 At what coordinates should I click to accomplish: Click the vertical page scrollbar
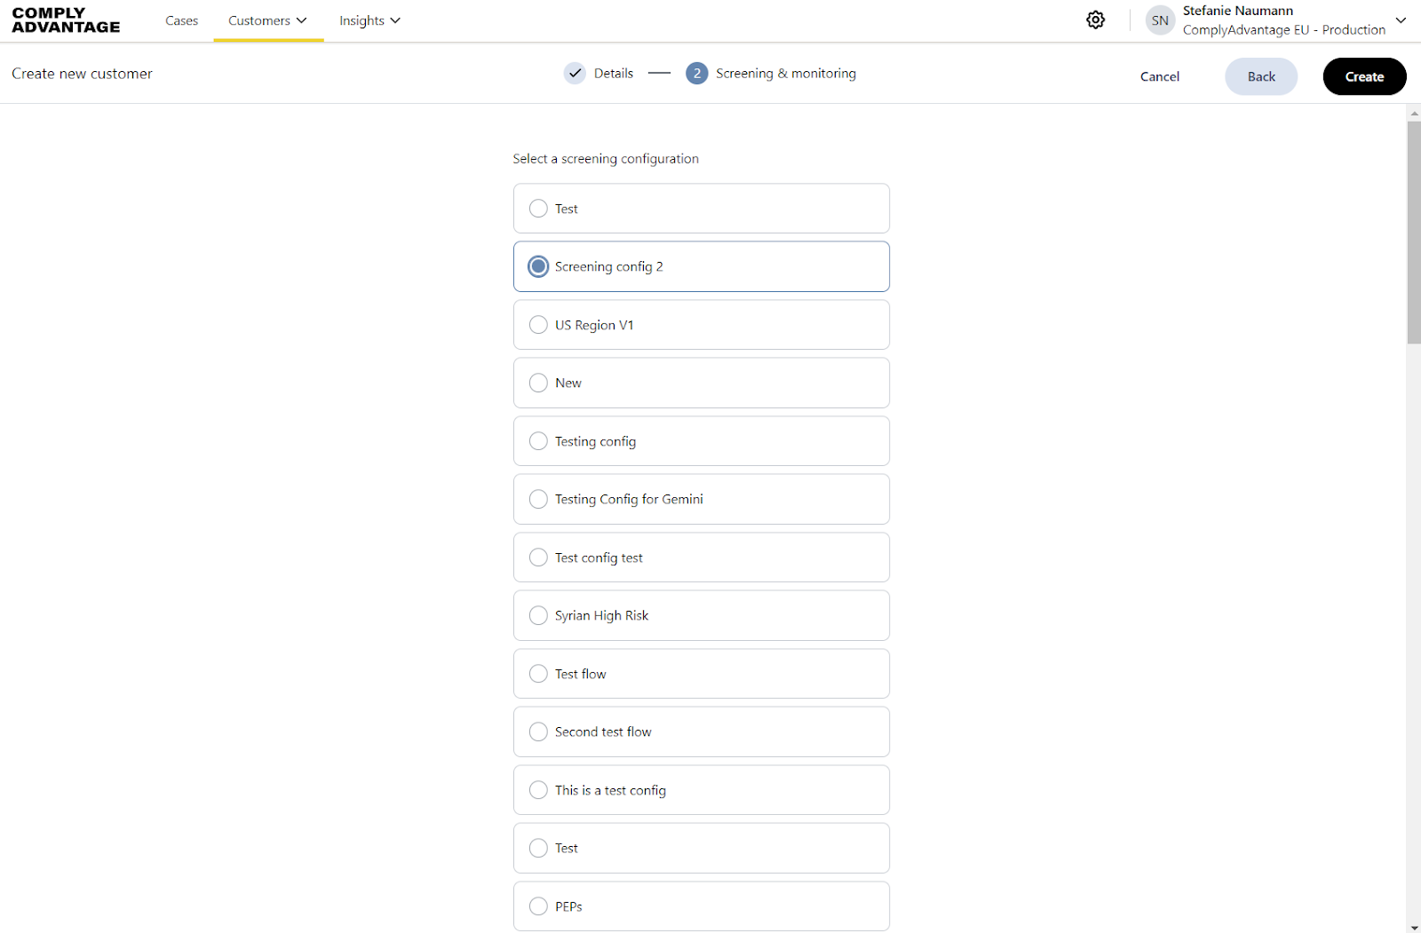point(1414,233)
